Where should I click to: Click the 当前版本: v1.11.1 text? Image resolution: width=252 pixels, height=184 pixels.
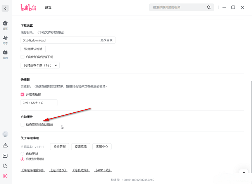pos(32,147)
